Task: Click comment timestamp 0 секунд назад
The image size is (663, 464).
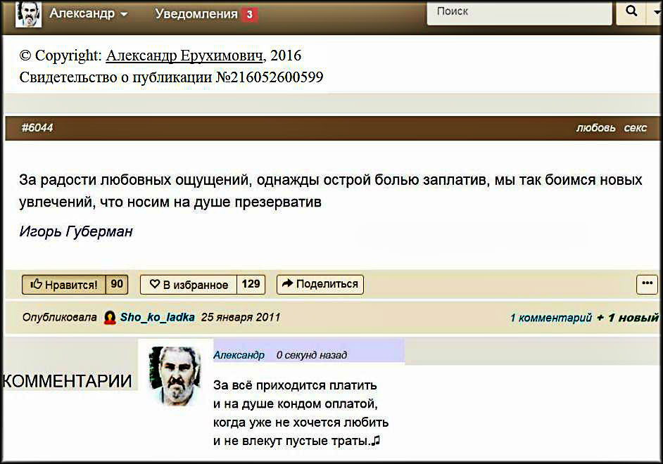Action: pos(312,355)
